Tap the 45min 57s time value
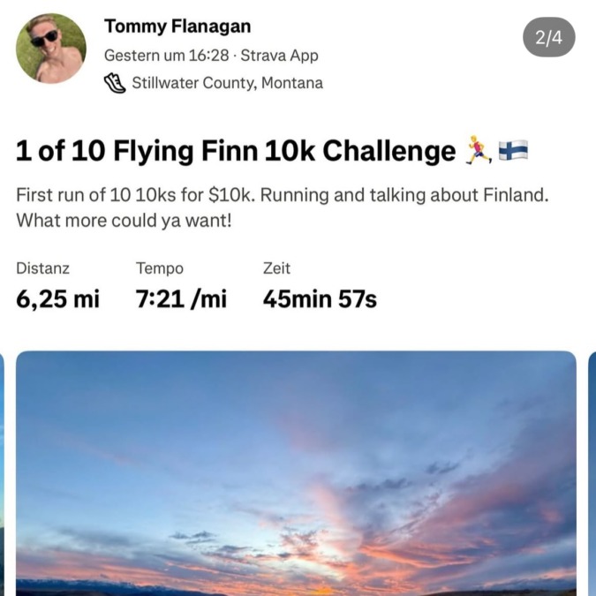The width and height of the screenshot is (596, 596). 320,299
